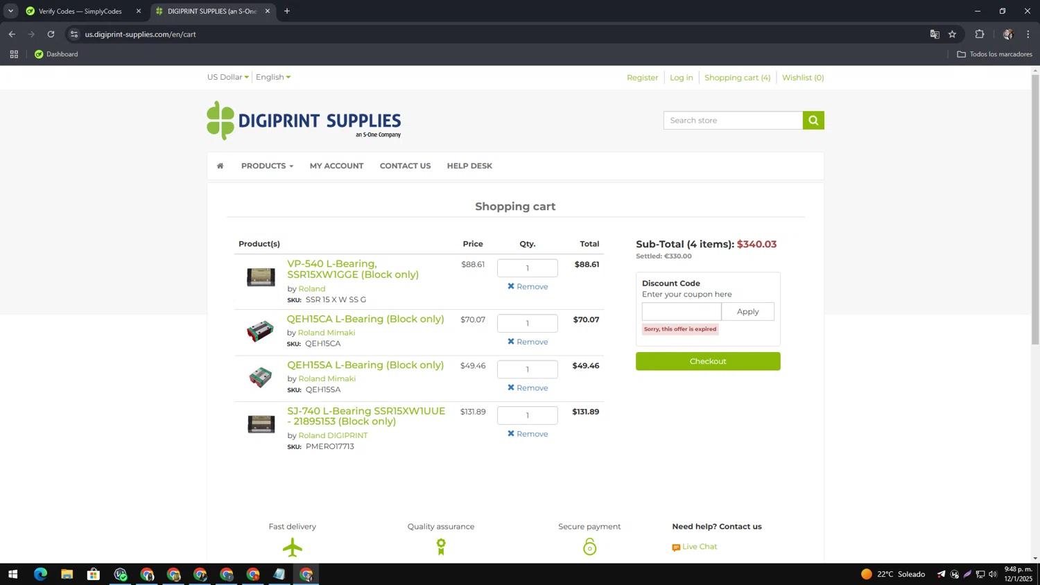The height and width of the screenshot is (585, 1040).
Task: Open MY ACCOUNT menu item
Action: coord(336,166)
